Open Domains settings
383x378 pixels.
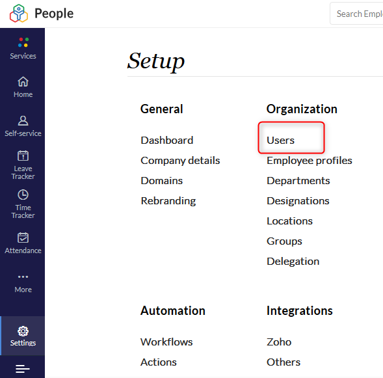point(162,181)
